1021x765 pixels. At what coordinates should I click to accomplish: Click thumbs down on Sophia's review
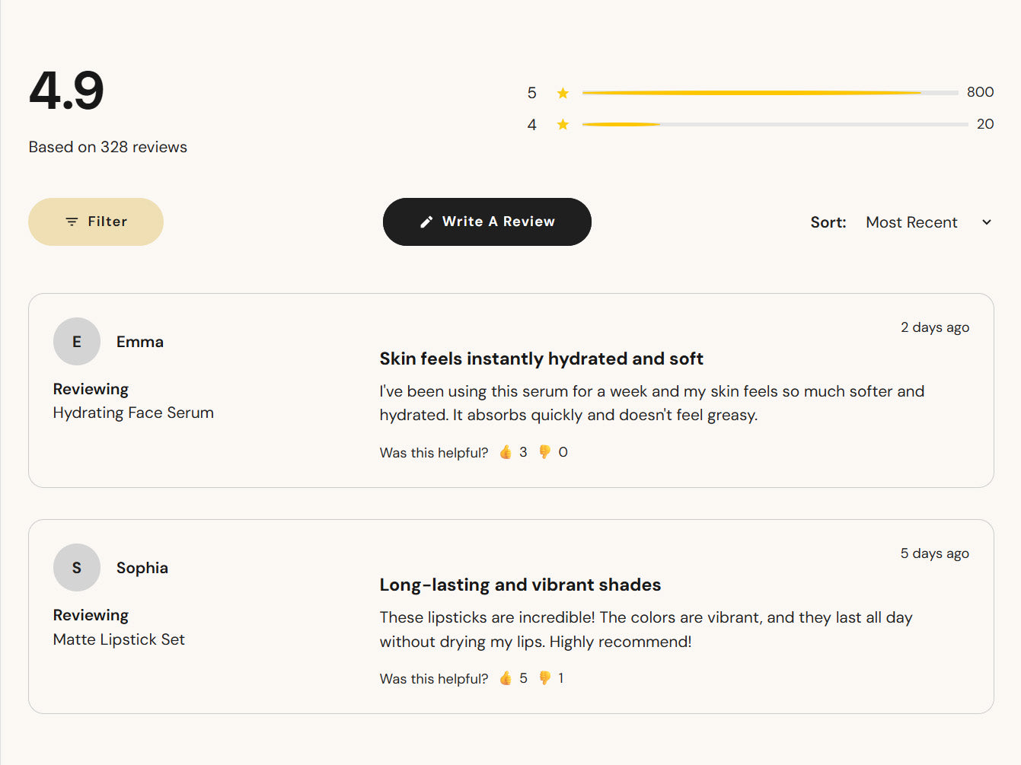click(x=544, y=678)
